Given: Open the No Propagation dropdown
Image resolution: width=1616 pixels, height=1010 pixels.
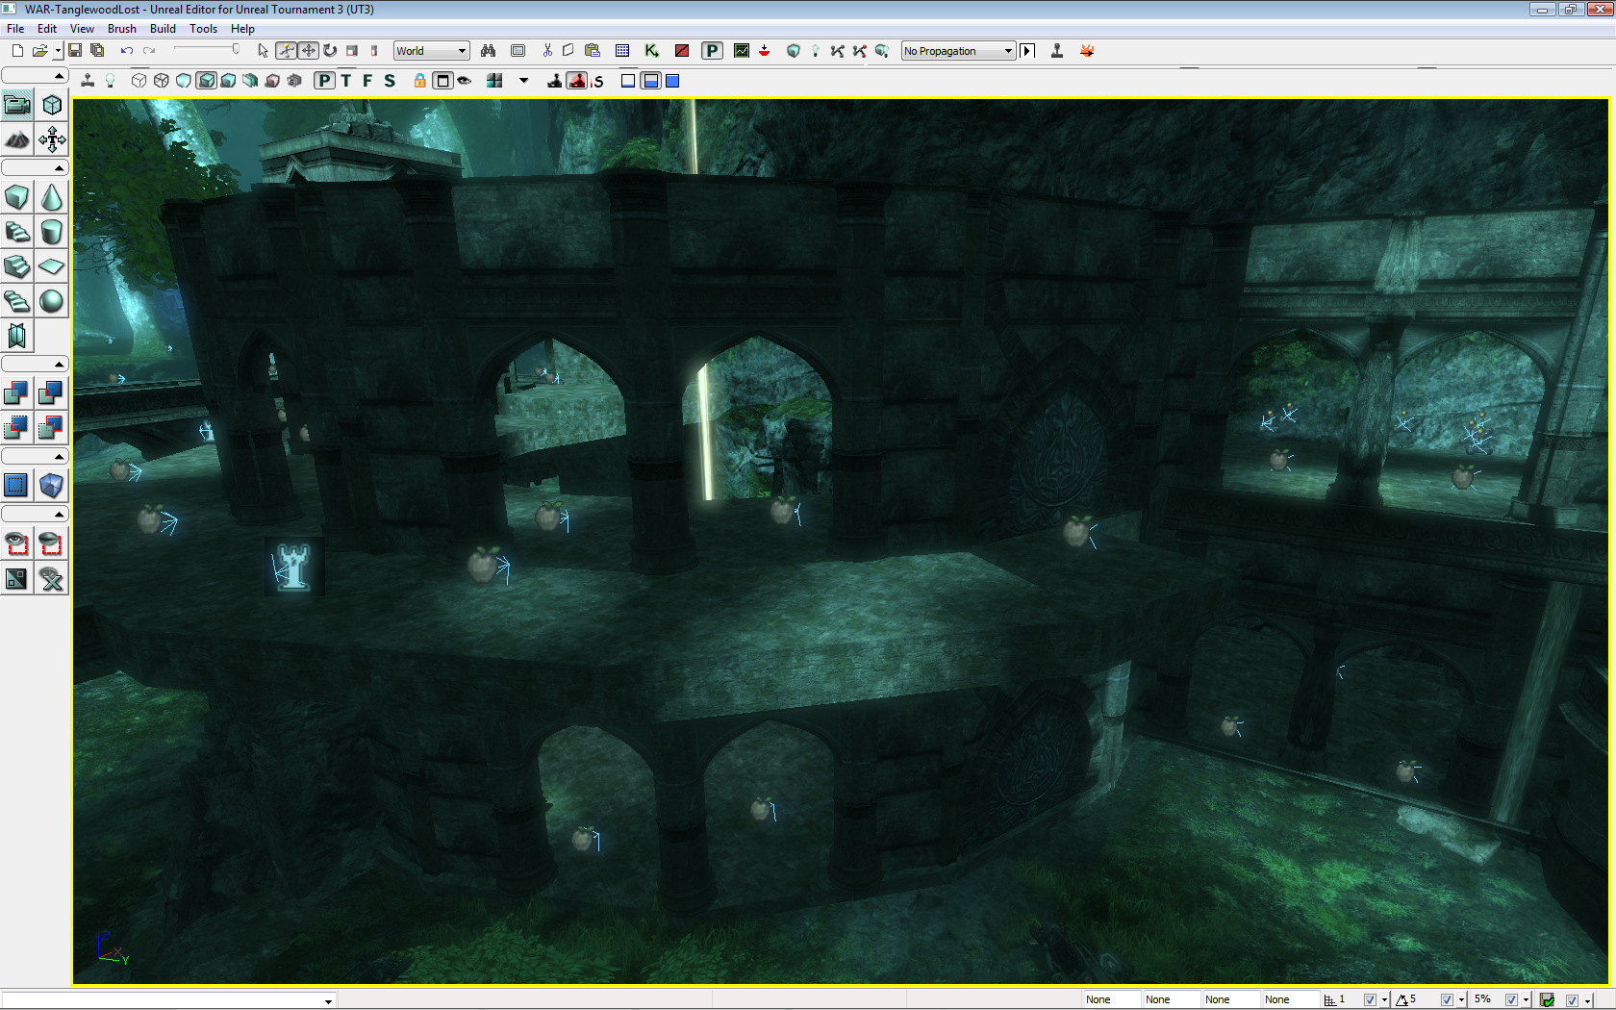Looking at the screenshot, I should pyautogui.click(x=958, y=51).
